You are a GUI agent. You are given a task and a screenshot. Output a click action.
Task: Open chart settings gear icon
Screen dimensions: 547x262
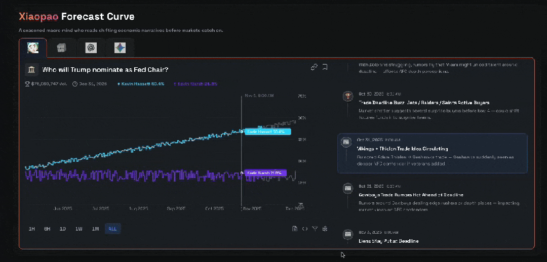325,229
